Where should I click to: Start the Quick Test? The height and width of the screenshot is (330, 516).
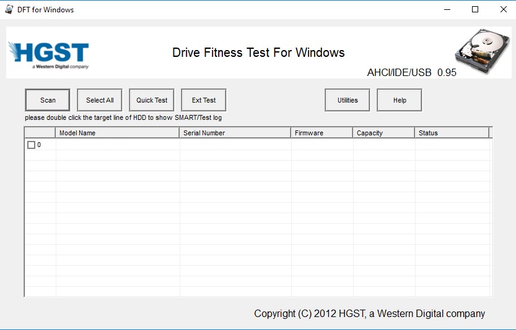(x=152, y=100)
